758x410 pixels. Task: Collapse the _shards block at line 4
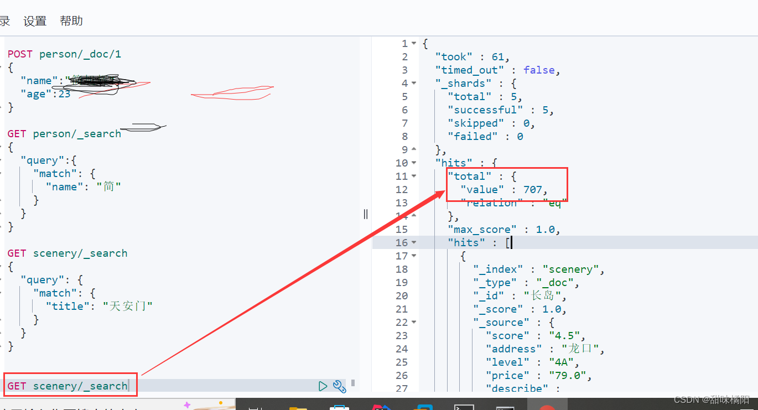[x=414, y=84]
